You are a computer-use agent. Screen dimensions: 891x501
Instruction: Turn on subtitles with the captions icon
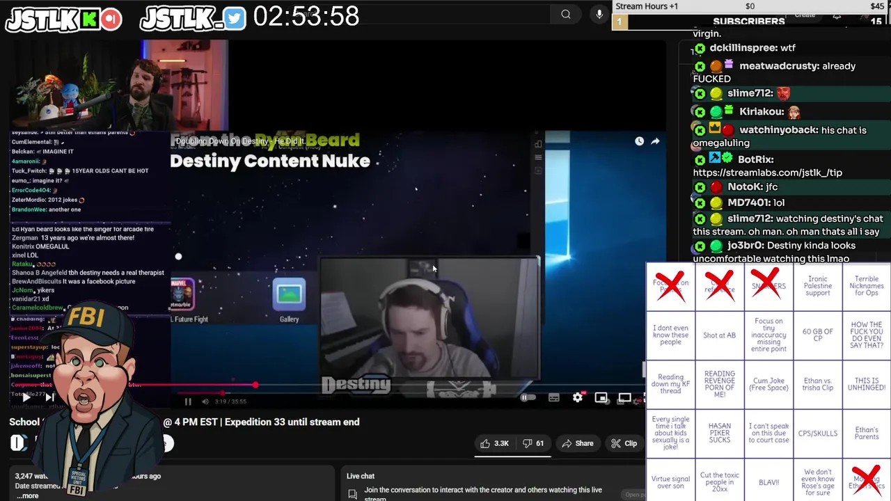coord(554,398)
